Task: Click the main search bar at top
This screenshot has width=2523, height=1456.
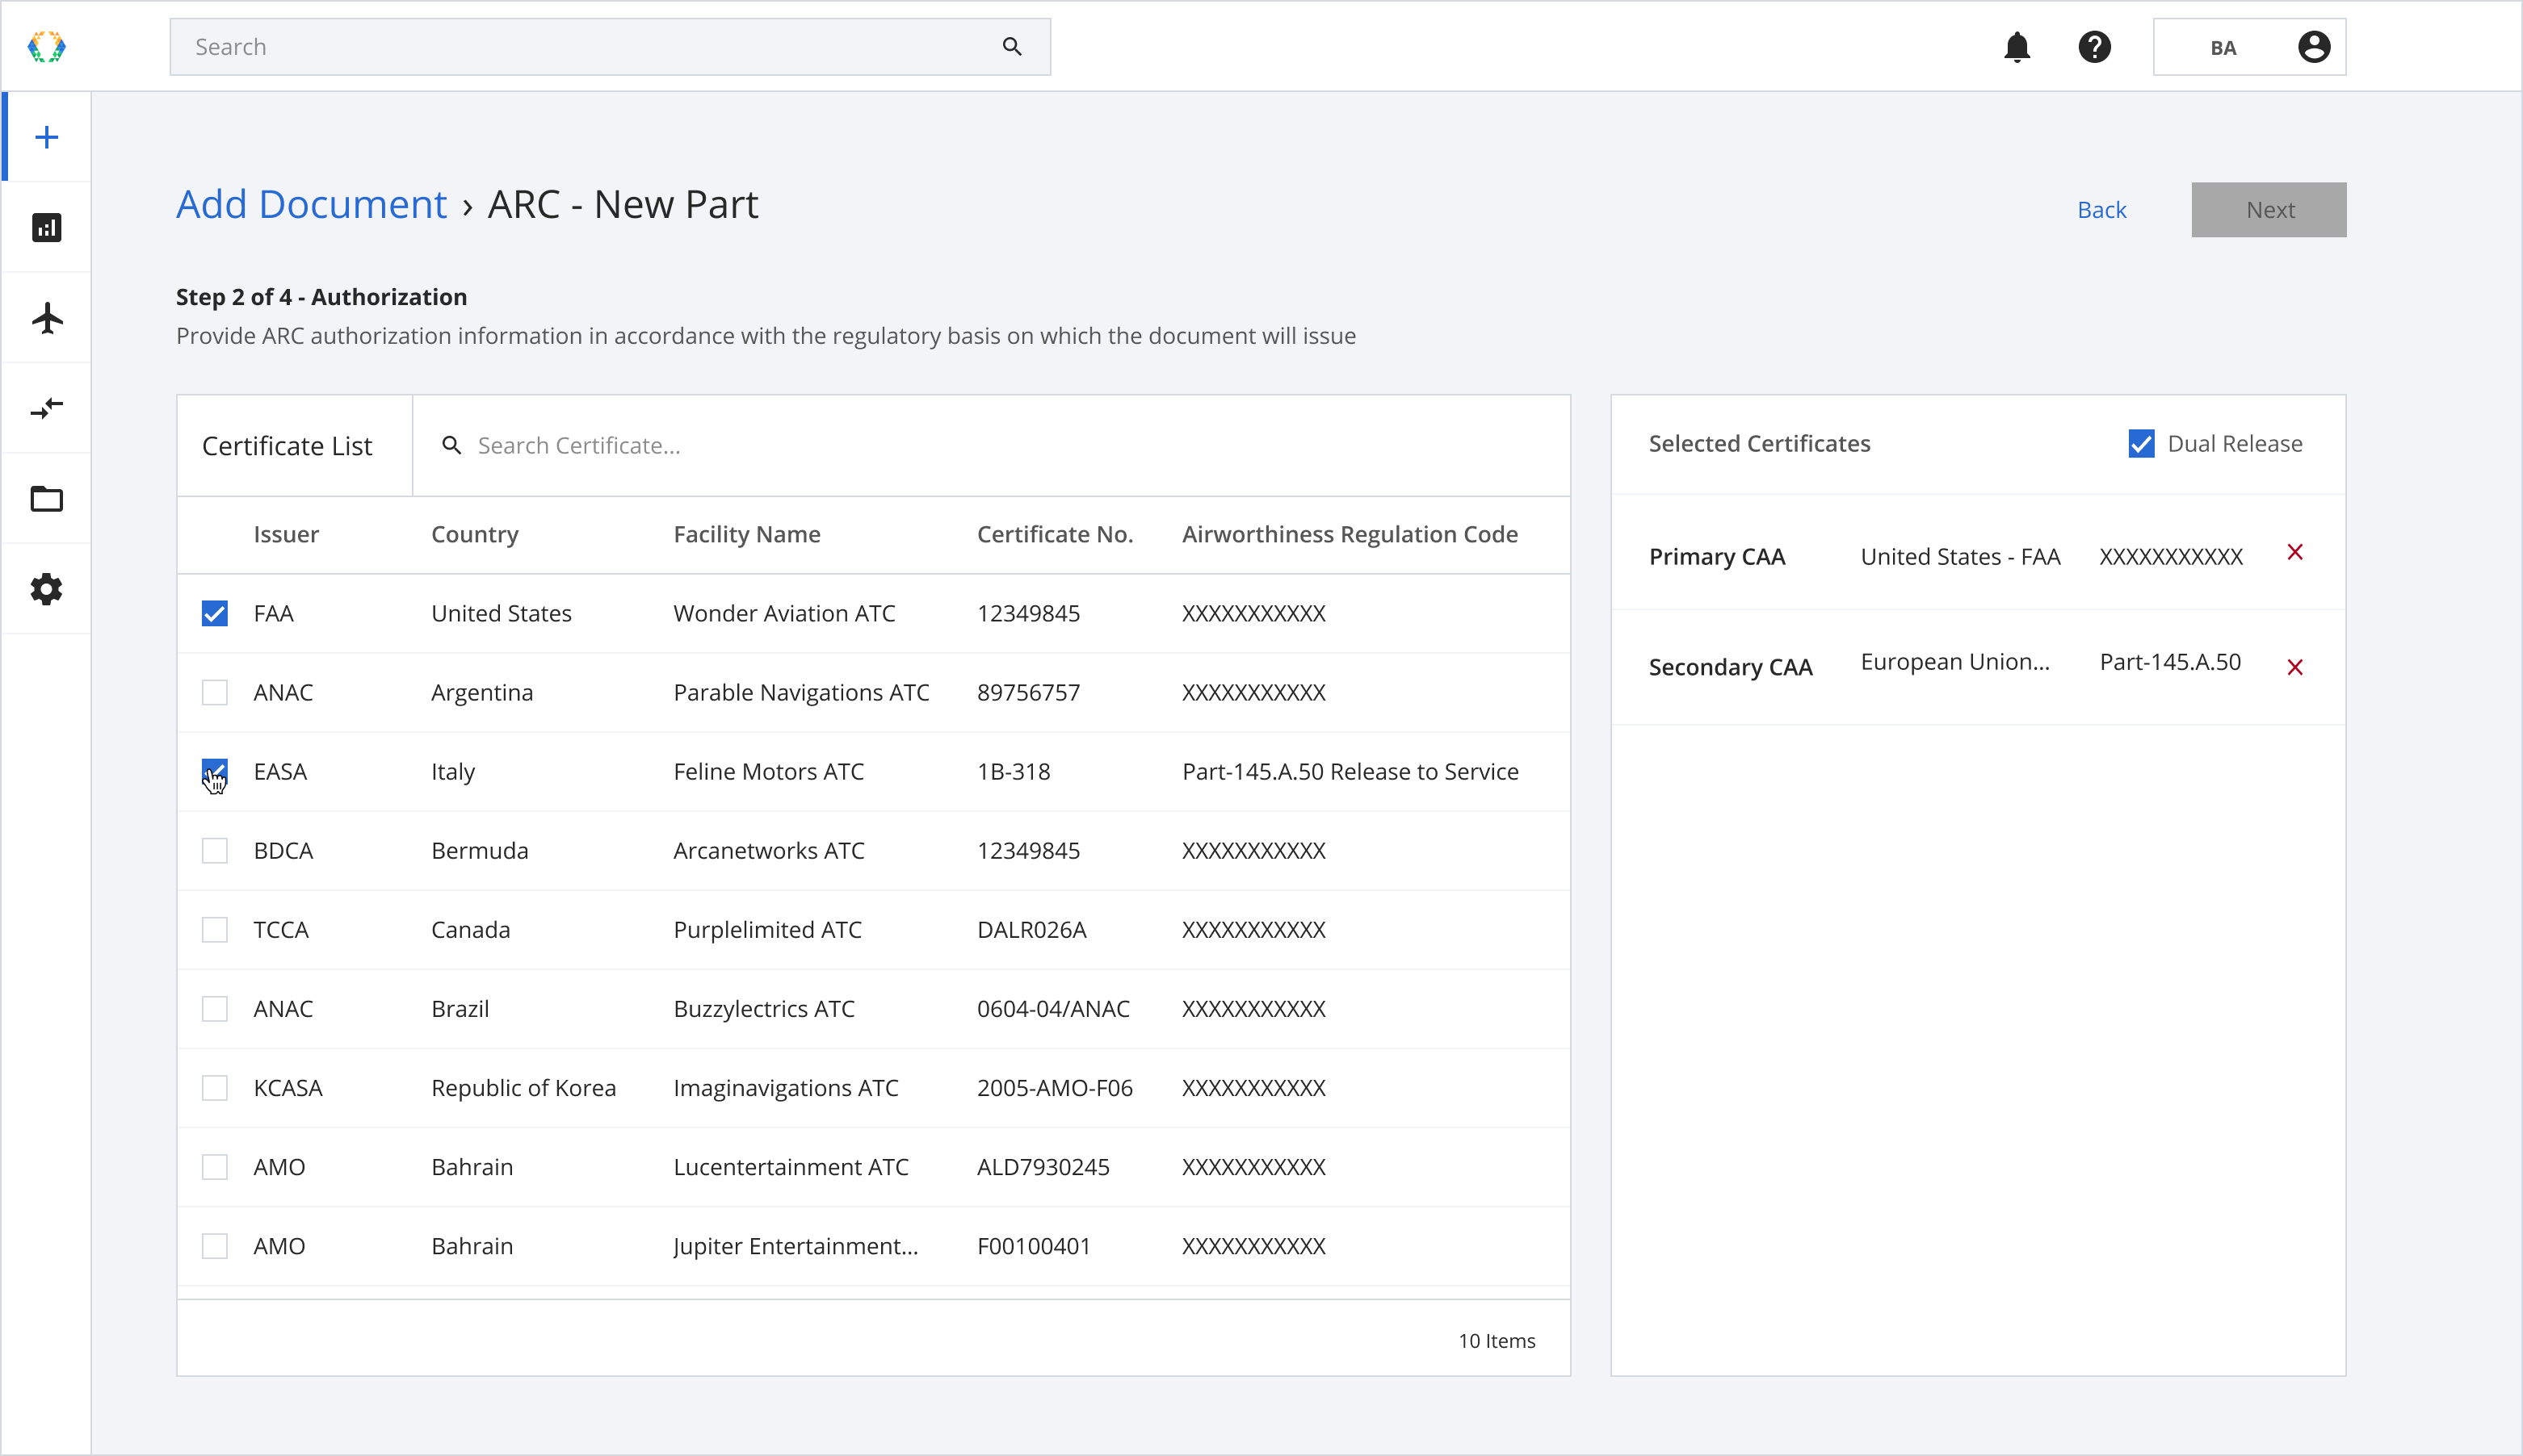Action: pos(611,47)
